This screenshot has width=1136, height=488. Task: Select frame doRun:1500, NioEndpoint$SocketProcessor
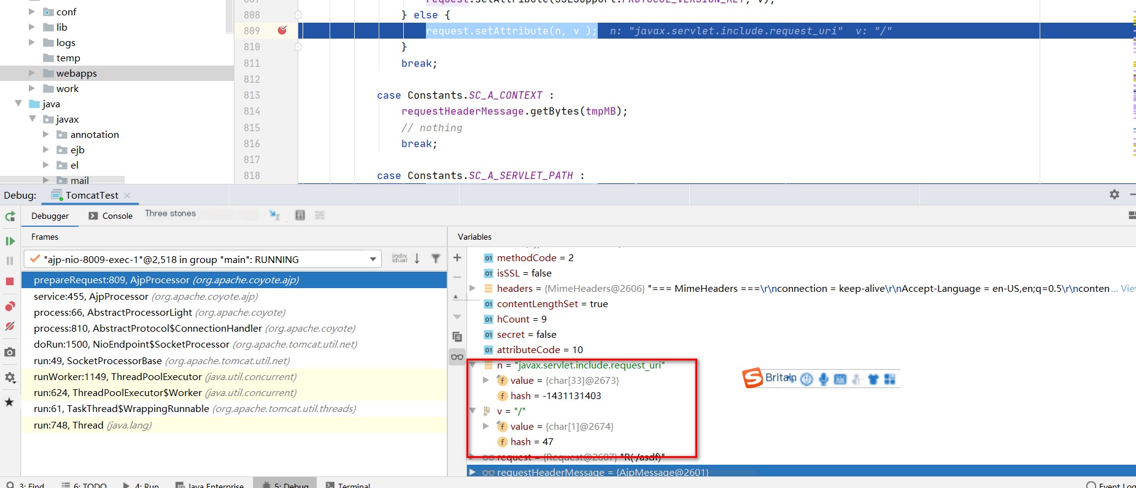(x=234, y=344)
